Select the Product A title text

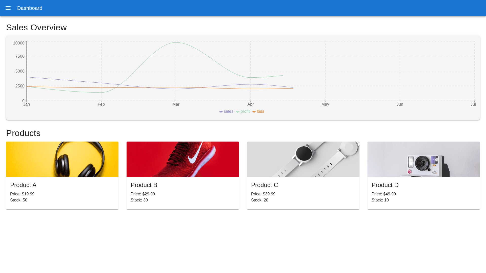pos(23,185)
